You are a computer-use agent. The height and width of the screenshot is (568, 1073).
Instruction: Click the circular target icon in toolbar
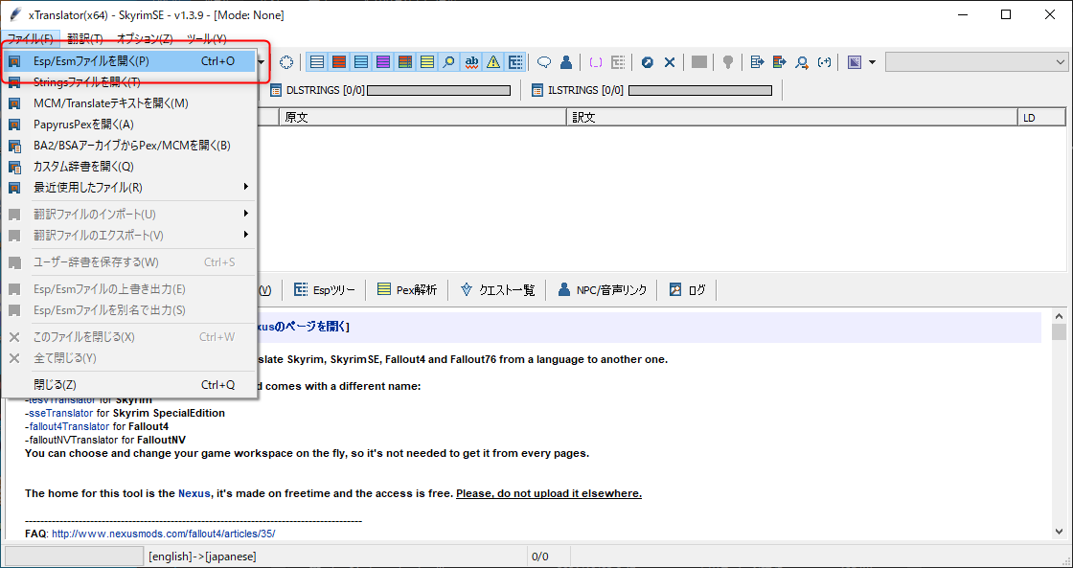pos(286,62)
